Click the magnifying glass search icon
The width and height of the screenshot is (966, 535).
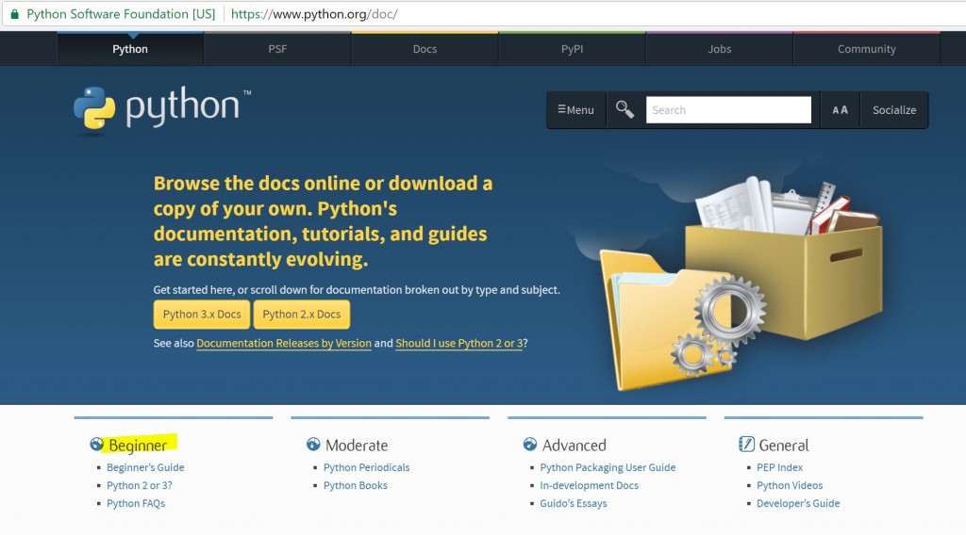[x=625, y=109]
